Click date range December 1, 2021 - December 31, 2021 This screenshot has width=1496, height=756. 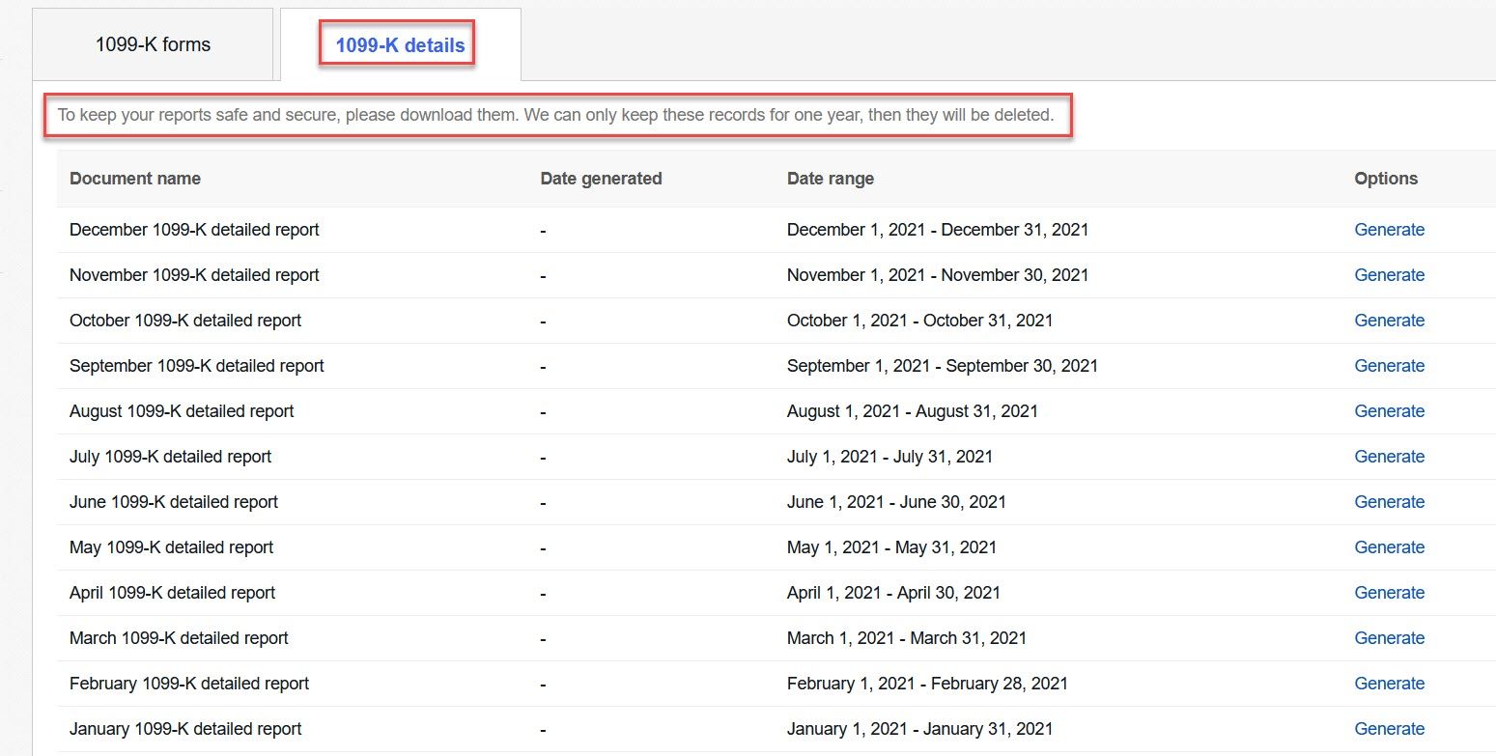tap(938, 230)
